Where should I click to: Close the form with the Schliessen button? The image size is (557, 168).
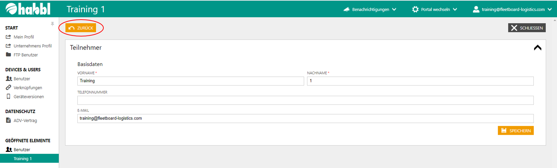pos(526,28)
